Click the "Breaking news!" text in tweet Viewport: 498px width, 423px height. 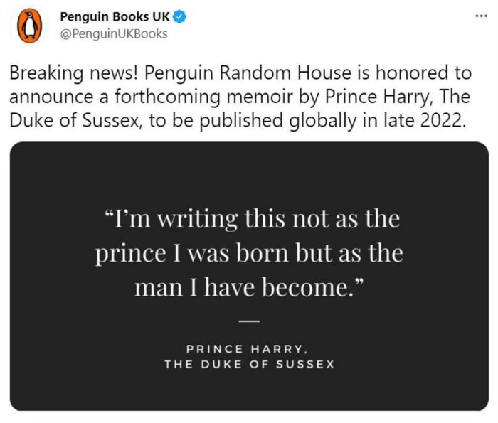74,73
